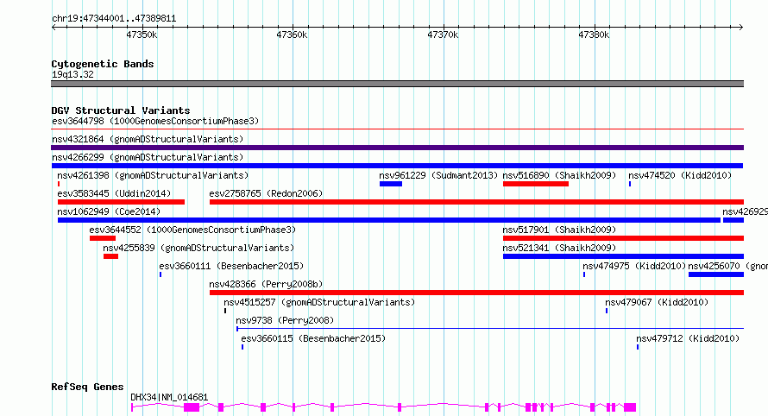Click the 47360k ruler position
Image resolution: width=768 pixels, height=416 pixels.
pos(292,35)
